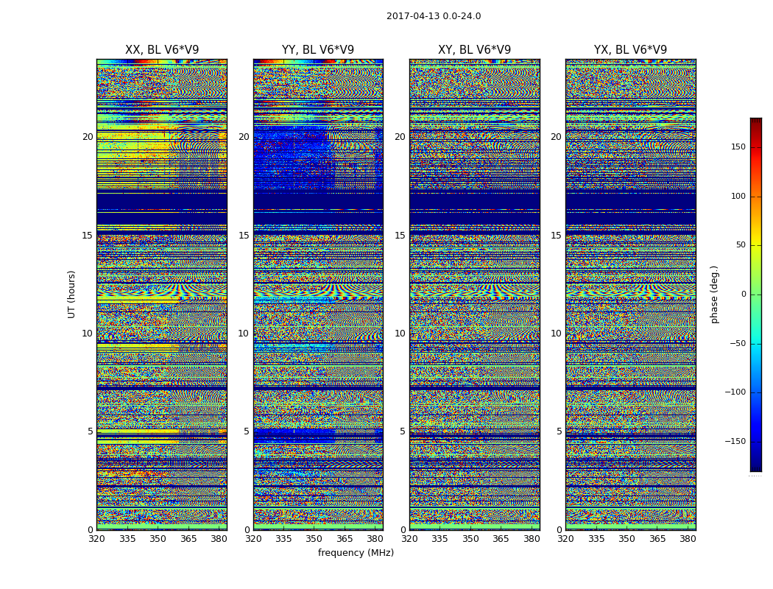Click inside the XX phase waterfall plot
The width and height of the screenshot is (773, 589).
click(x=162, y=294)
